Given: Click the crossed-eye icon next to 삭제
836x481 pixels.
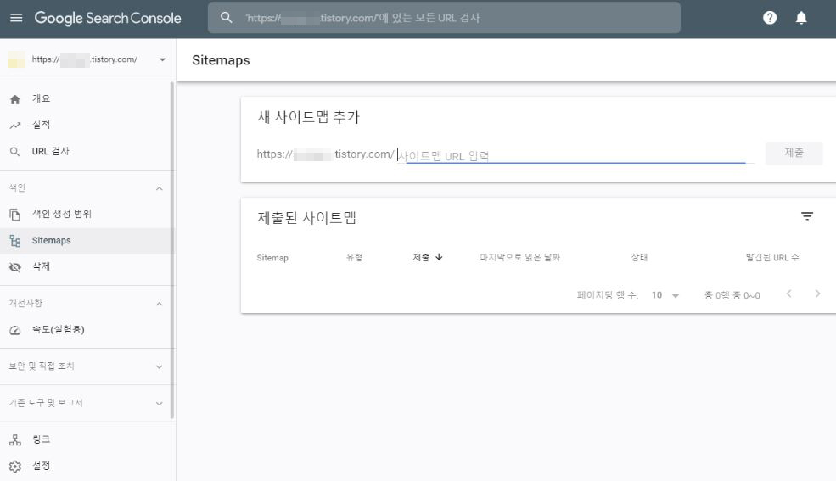Looking at the screenshot, I should (x=15, y=267).
